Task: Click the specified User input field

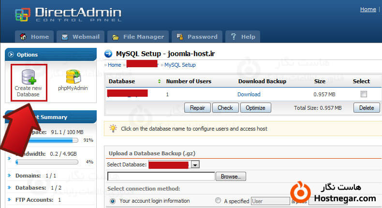Action: coord(270,201)
